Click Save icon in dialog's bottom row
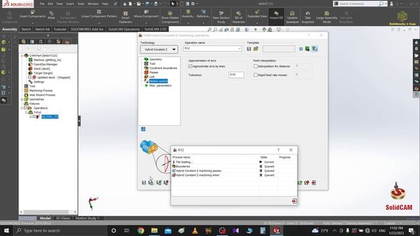The image size is (420, 236). [x=144, y=183]
